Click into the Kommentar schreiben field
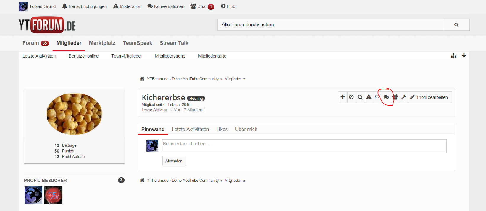This screenshot has height=211, width=486. coord(304,146)
